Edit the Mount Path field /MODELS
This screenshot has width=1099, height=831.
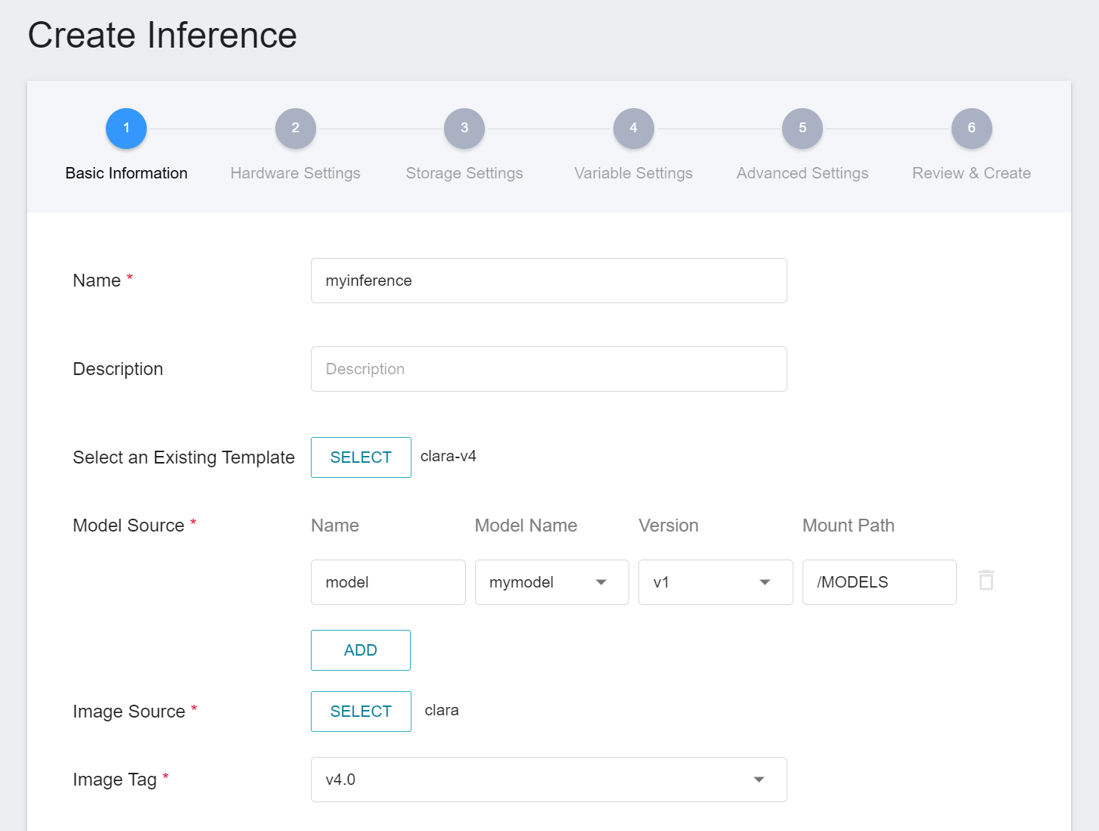coord(879,582)
